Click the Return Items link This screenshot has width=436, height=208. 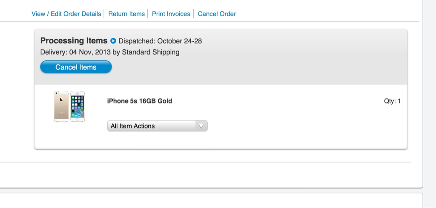[x=126, y=14]
